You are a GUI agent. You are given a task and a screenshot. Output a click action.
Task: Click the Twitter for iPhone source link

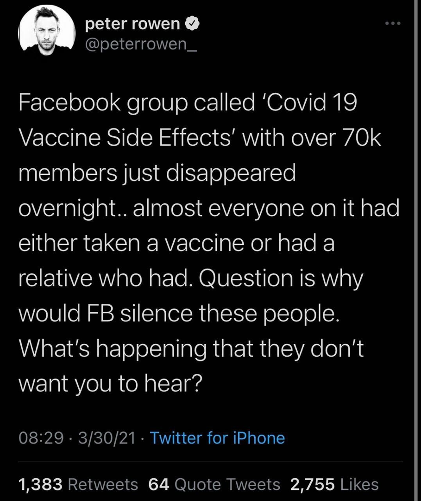pos(218,437)
